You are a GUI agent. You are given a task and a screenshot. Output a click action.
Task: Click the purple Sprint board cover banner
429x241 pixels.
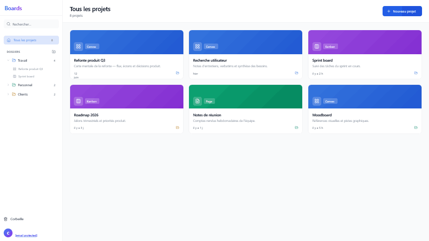[365, 42]
